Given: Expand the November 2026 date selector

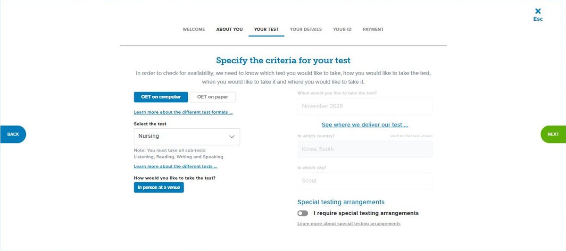Looking at the screenshot, I should [365, 106].
